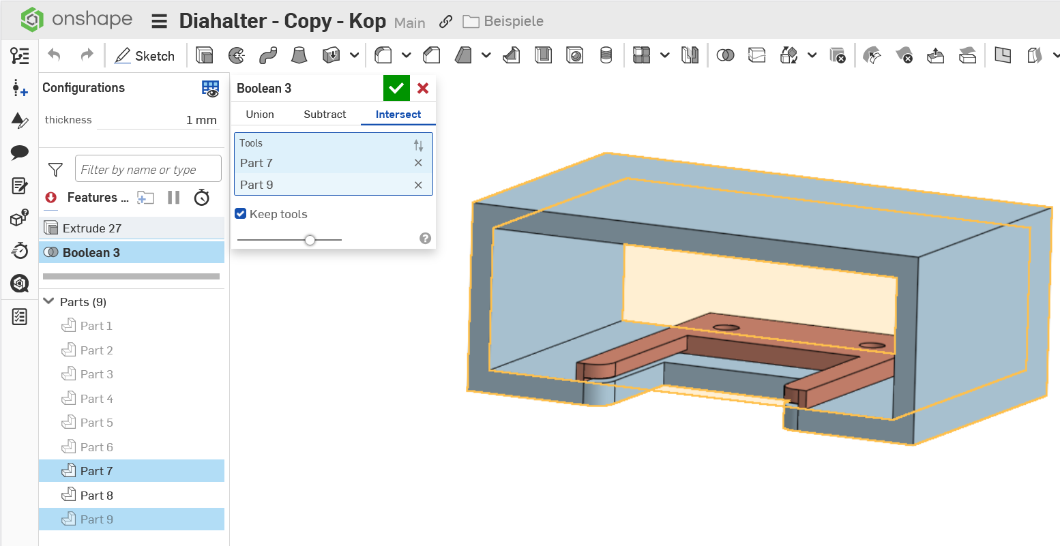Uncheck the Keep tools checkbox
Viewport: 1060px width, 546px height.
241,214
